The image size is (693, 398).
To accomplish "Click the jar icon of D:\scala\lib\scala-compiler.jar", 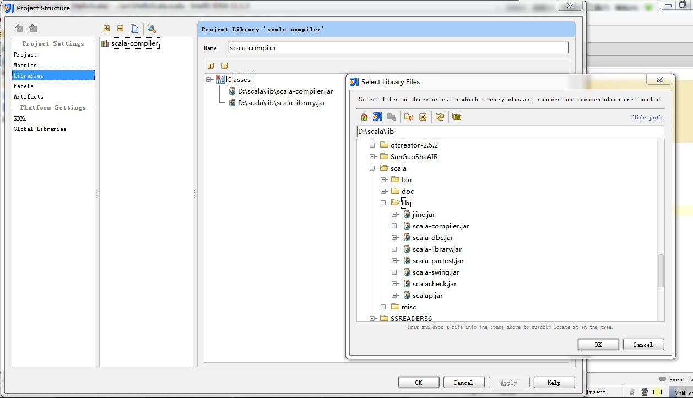I will coord(232,91).
